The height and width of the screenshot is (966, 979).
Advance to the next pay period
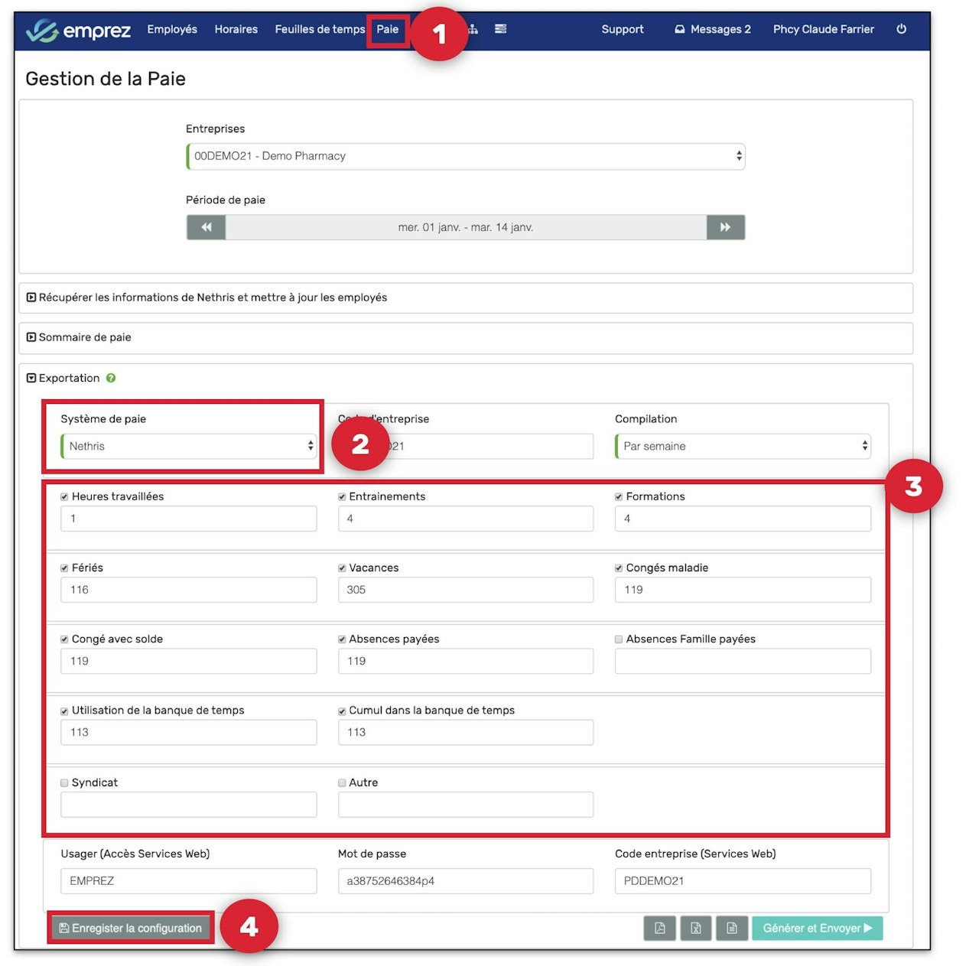pos(725,227)
